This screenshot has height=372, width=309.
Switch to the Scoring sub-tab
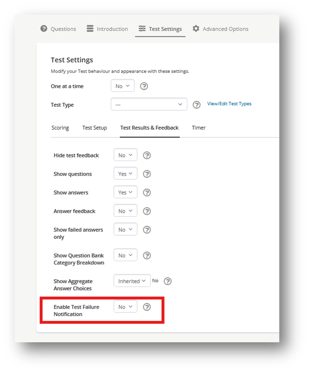click(x=60, y=128)
